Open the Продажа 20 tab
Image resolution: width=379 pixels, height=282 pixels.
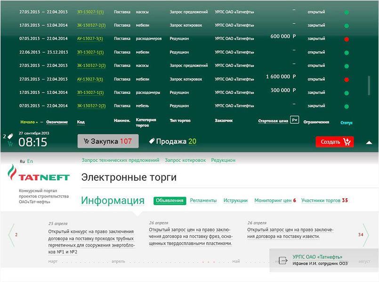pyautogui.click(x=172, y=141)
